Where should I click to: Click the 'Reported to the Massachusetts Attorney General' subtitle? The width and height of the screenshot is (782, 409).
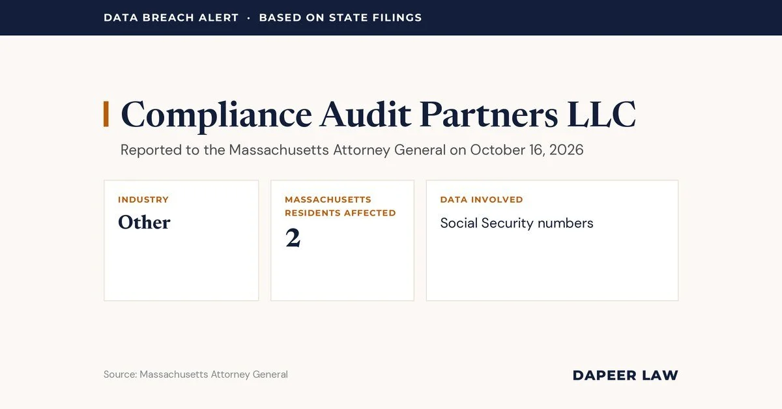coord(352,150)
